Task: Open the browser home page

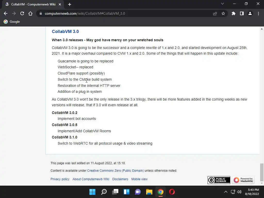Action: 30,13
